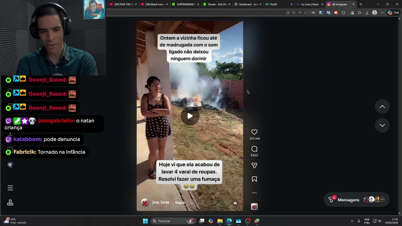Click the app-available icon in the address bar
The height and width of the screenshot is (226, 402).
click(288, 13)
